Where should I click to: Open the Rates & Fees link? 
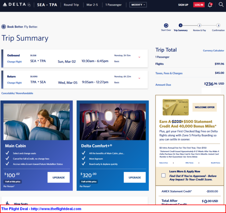164,163
